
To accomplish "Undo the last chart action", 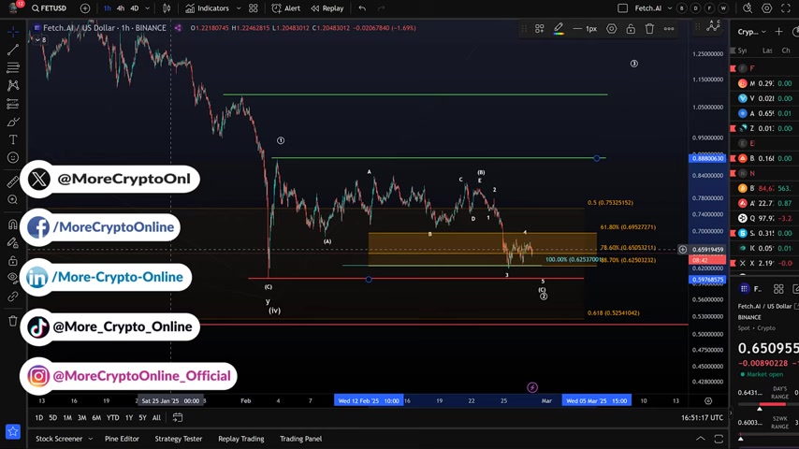I will [x=362, y=8].
